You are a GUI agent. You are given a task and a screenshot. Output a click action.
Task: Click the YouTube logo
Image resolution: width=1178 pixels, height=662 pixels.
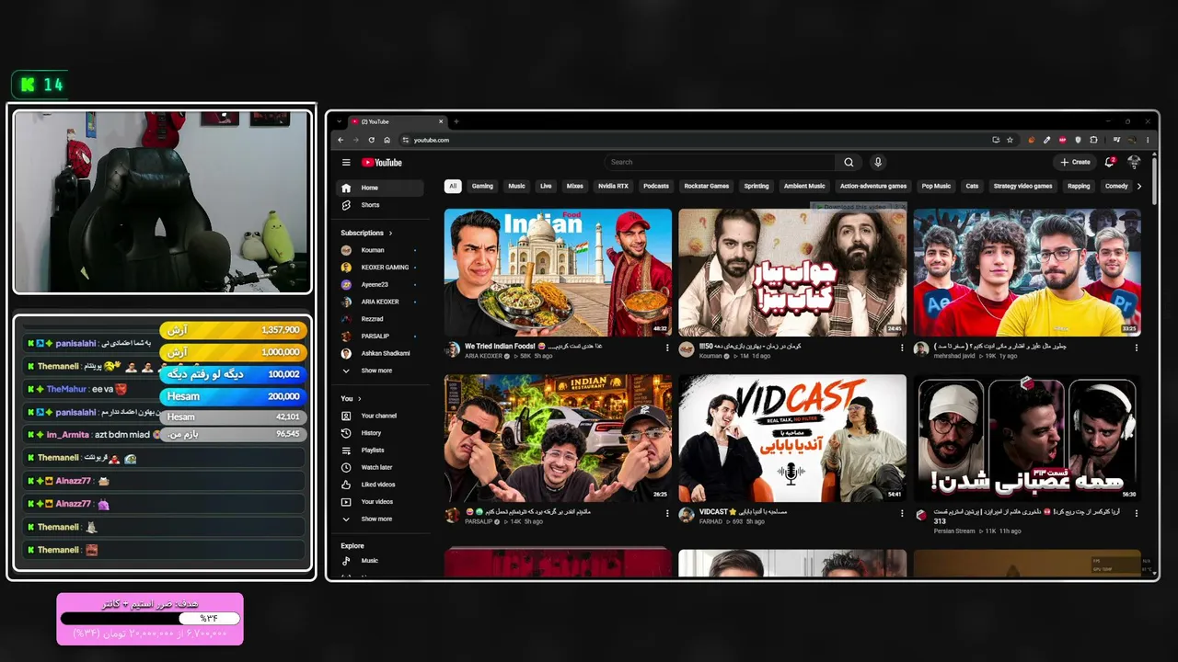pyautogui.click(x=382, y=163)
